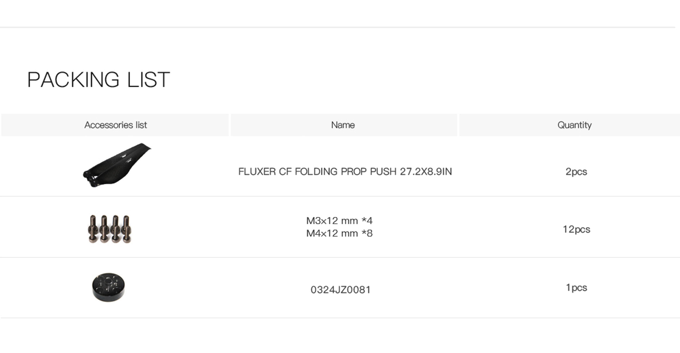Viewport: 680px width, 353px height.
Task: Click part number 0324JZ0081
Action: pos(340,290)
